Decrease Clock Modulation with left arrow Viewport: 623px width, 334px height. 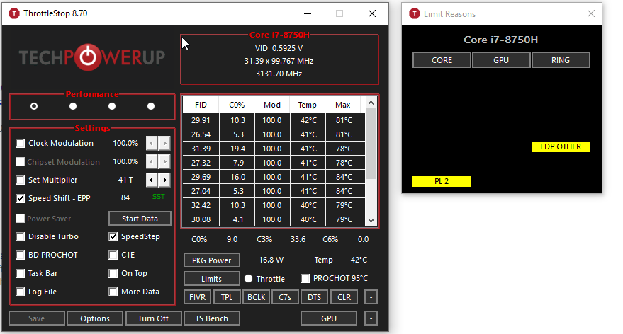tap(152, 143)
